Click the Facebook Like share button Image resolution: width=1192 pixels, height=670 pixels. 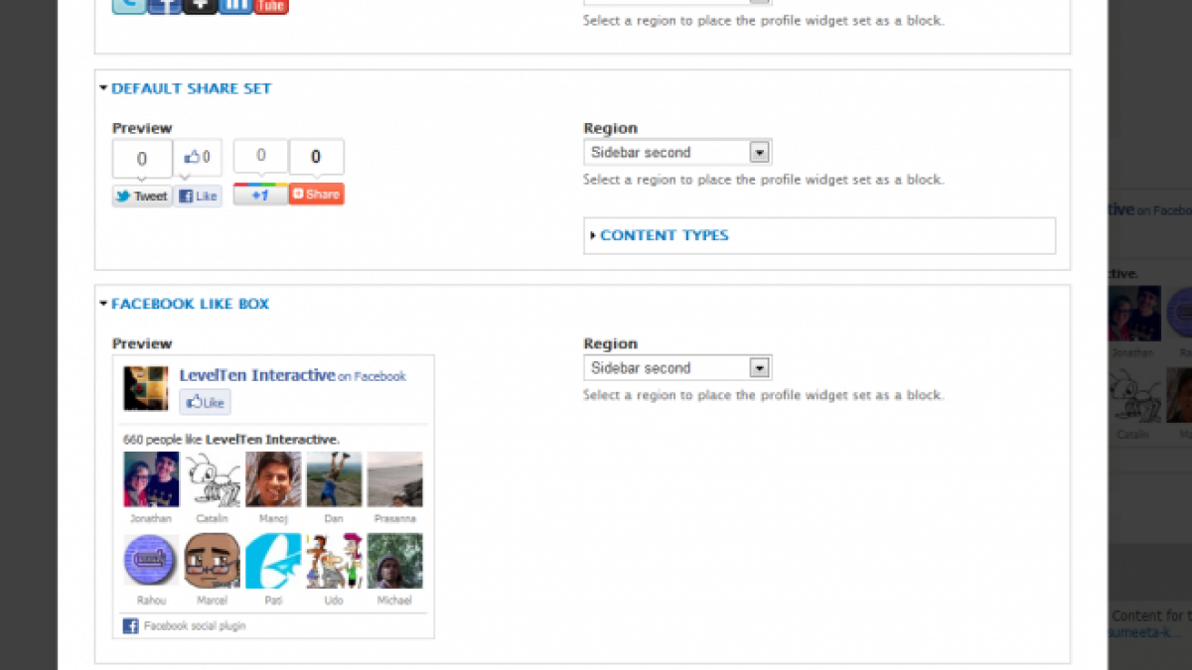tap(199, 197)
